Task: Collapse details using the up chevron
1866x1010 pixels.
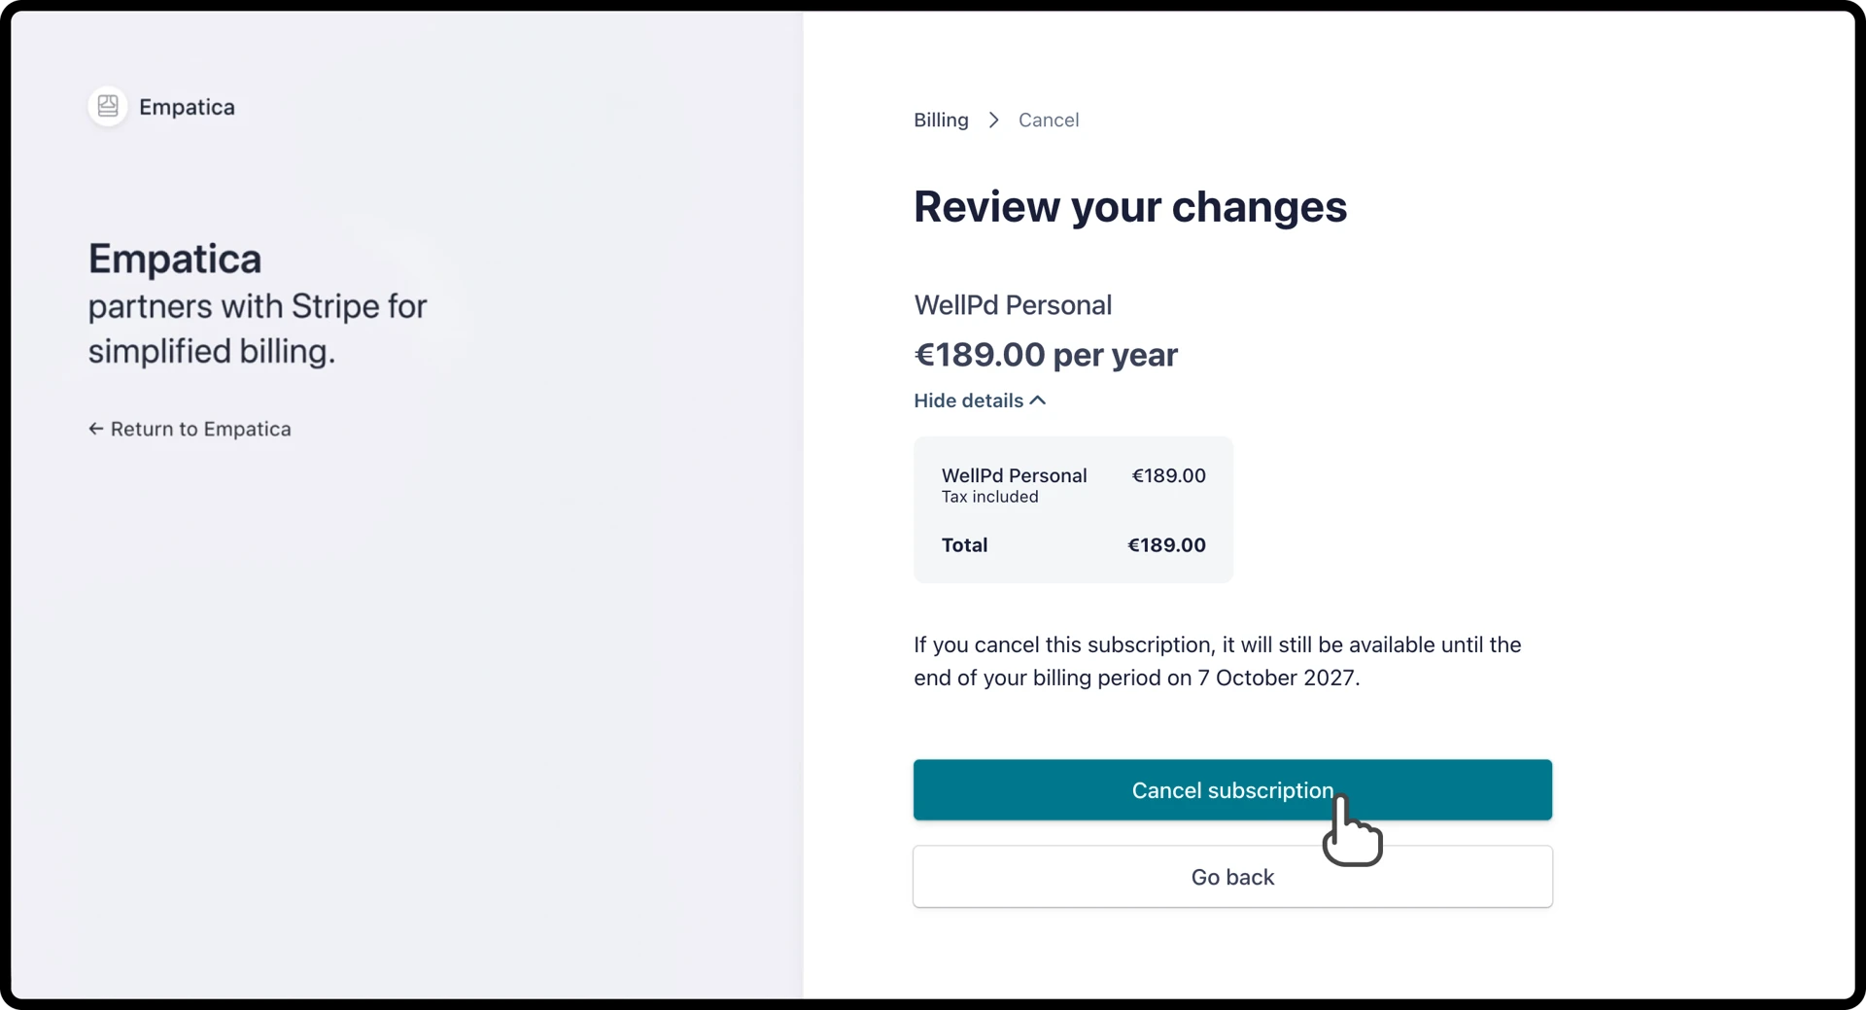Action: pos(1038,400)
